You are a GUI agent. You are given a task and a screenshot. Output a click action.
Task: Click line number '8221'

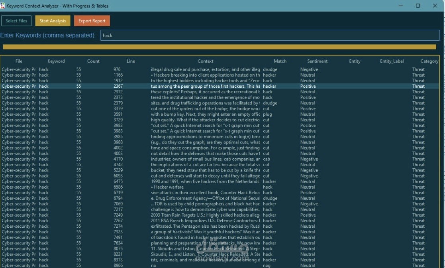[118, 254]
